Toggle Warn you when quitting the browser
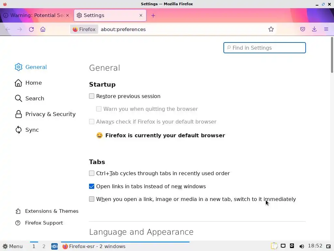The image size is (334, 251). [99, 109]
